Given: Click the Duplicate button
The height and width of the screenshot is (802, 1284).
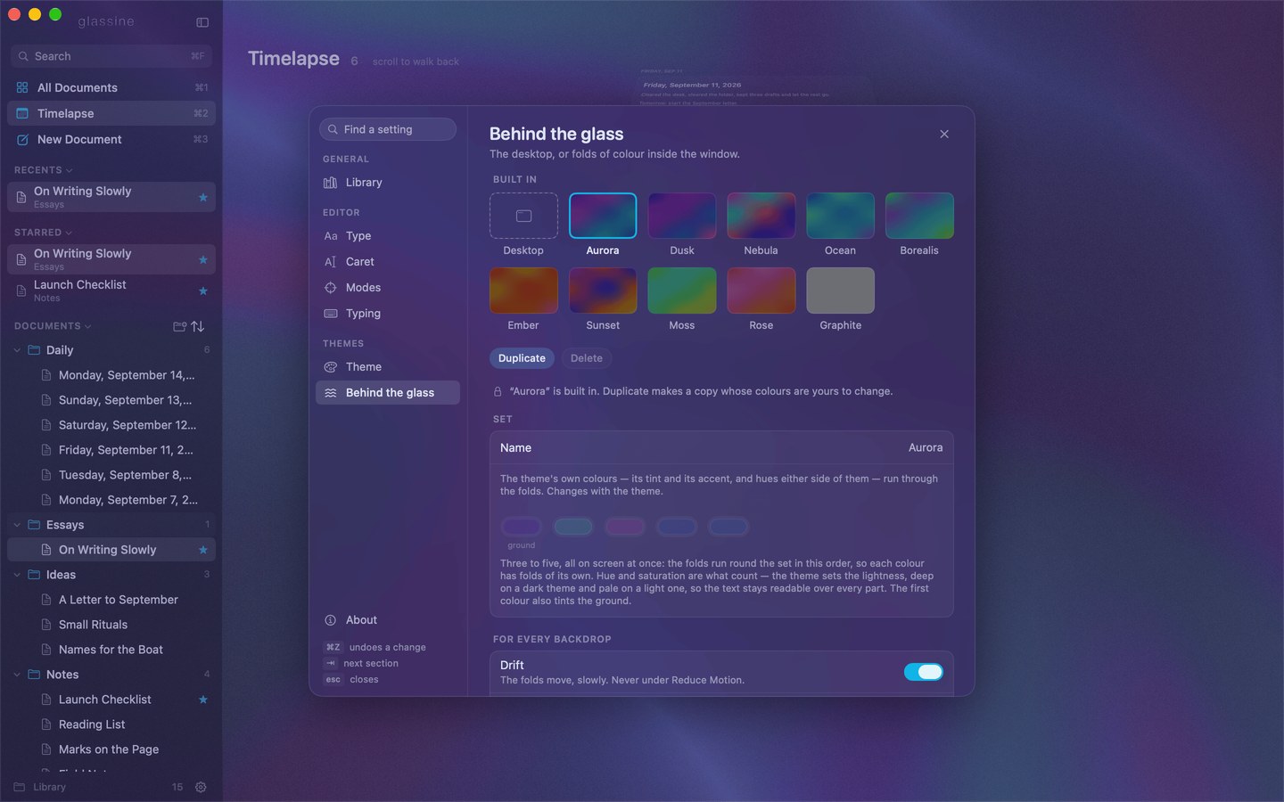Looking at the screenshot, I should click(x=522, y=358).
